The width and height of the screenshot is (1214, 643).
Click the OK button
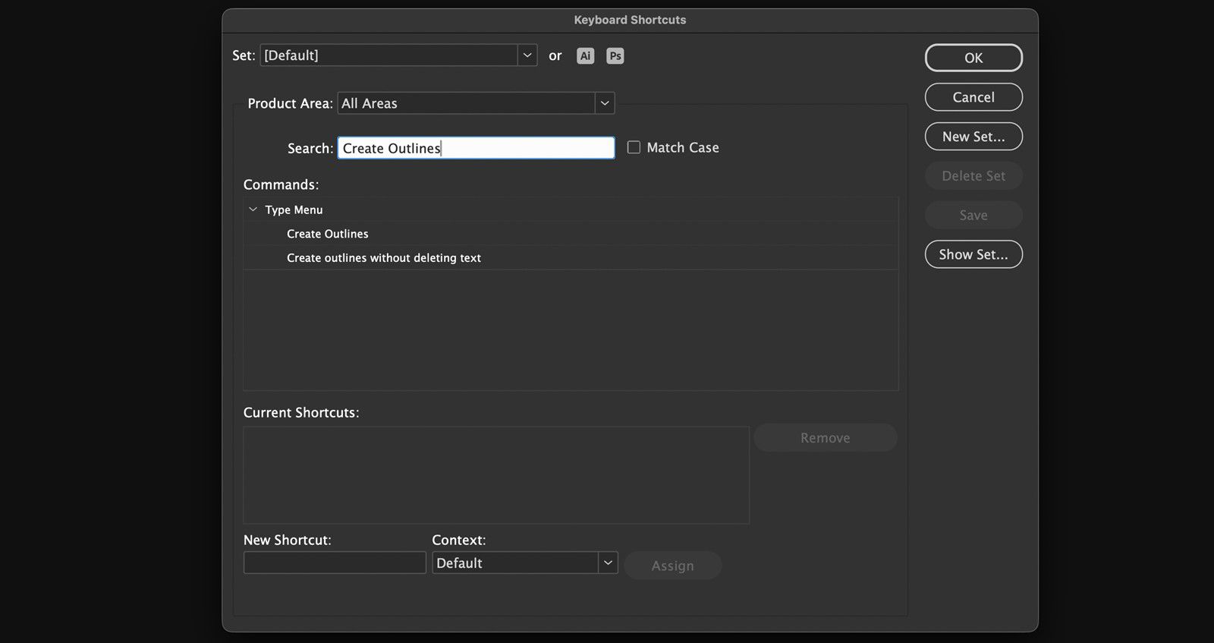click(x=973, y=58)
